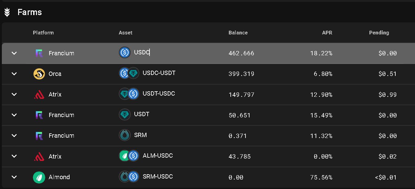Image resolution: width=415 pixels, height=189 pixels.
Task: Click the Farms wheat icon
Action: point(7,12)
